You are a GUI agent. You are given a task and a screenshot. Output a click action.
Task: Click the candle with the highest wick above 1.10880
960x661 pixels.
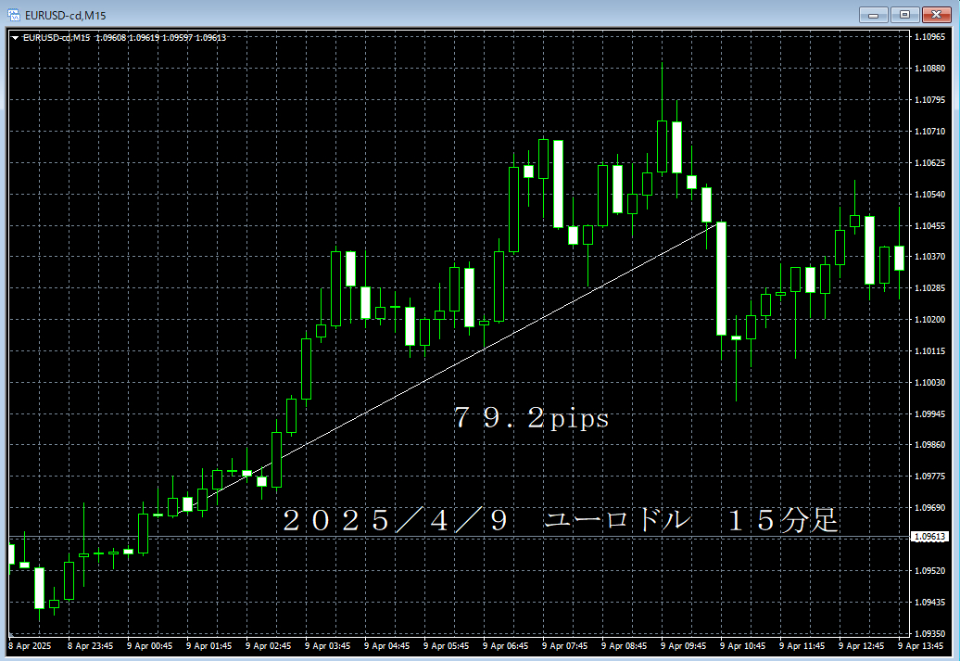click(662, 147)
